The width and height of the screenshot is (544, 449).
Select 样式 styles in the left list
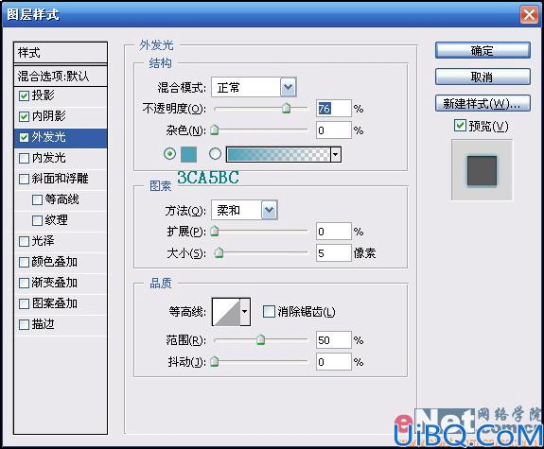pos(61,53)
